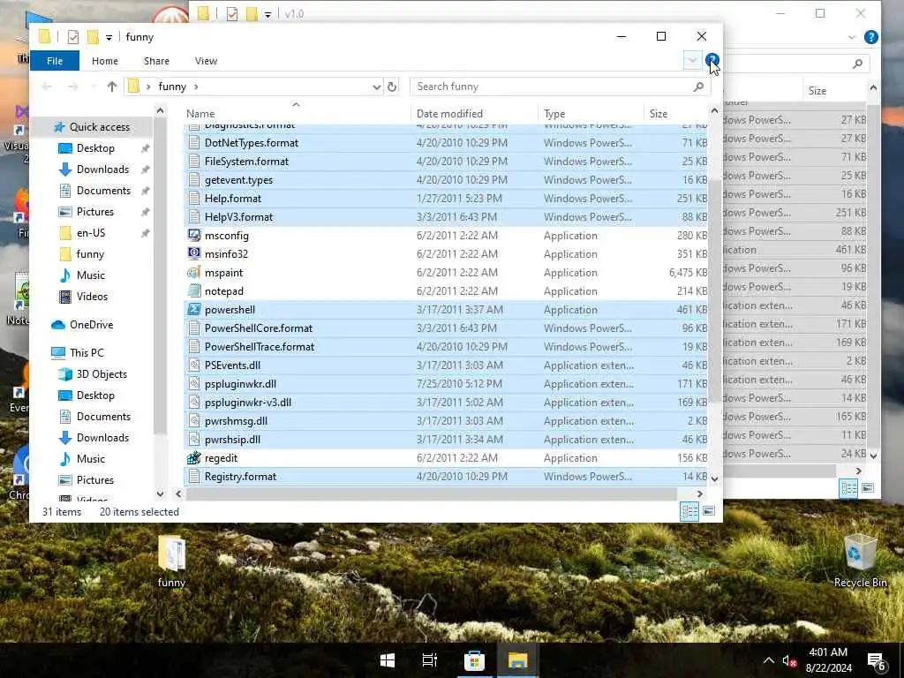This screenshot has height=678, width=904.
Task: Click New folder icon in quick access toolbar
Action: pyautogui.click(x=93, y=37)
